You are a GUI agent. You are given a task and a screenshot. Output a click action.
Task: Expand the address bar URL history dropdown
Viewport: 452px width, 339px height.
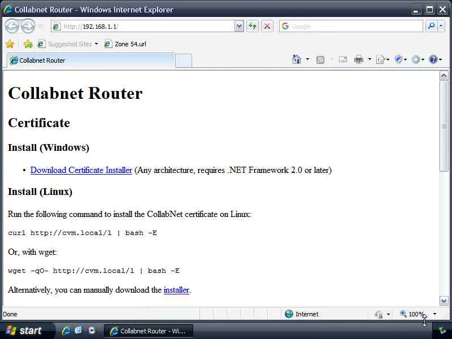(x=239, y=26)
